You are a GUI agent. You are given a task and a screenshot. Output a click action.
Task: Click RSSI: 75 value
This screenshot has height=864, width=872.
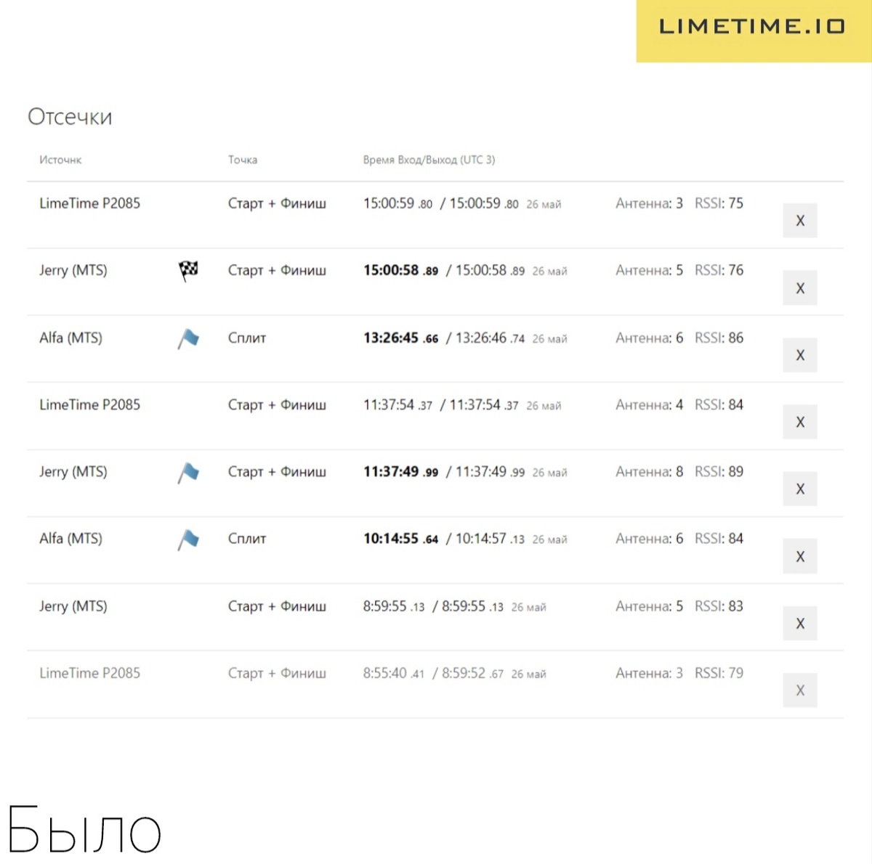coord(719,203)
